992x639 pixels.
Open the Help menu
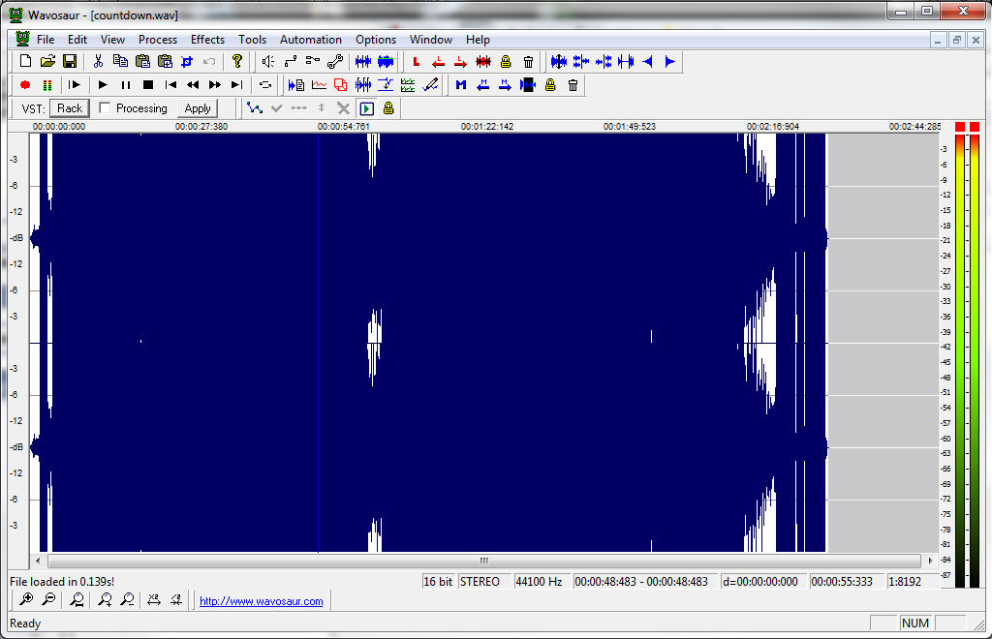(x=478, y=39)
